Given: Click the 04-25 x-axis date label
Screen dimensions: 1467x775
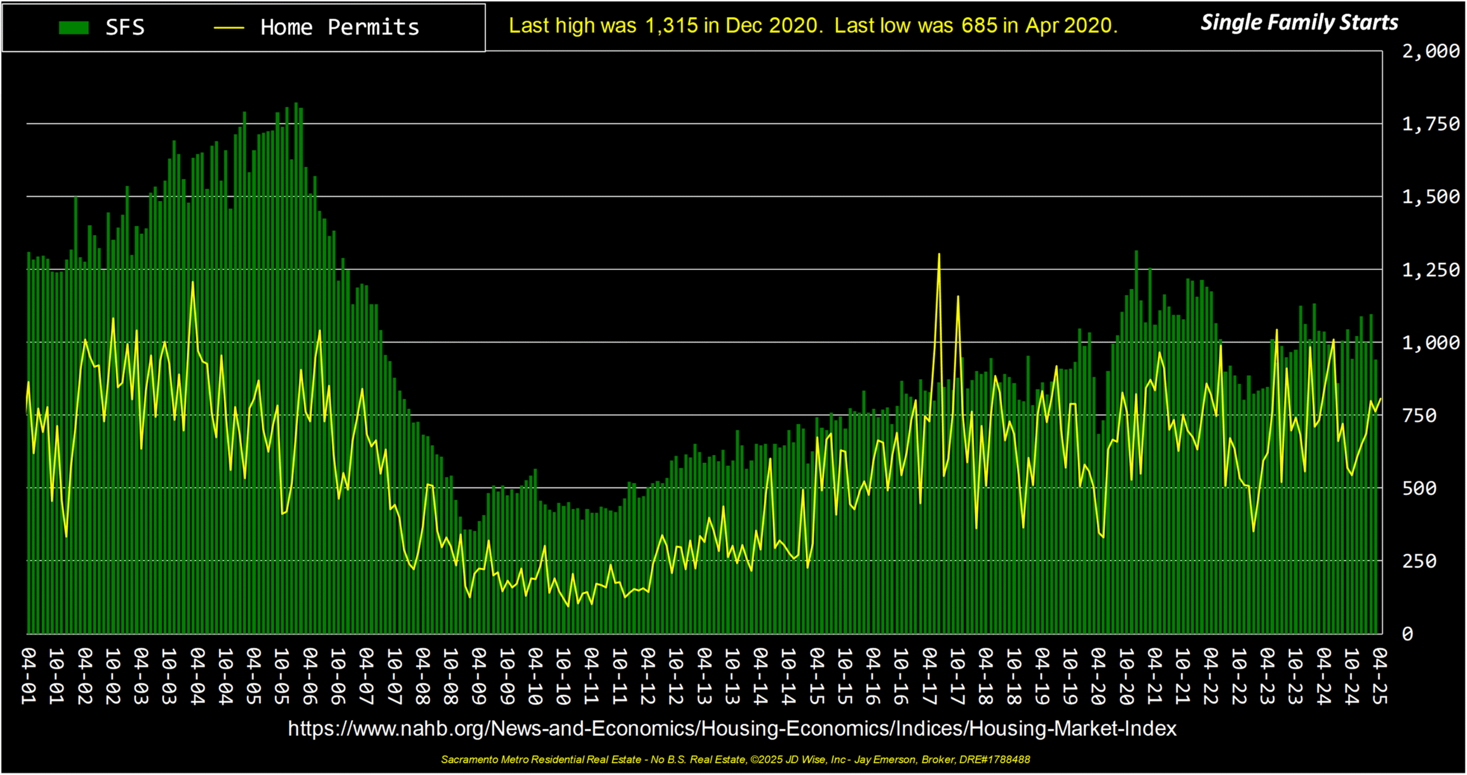Looking at the screenshot, I should pos(1380,676).
